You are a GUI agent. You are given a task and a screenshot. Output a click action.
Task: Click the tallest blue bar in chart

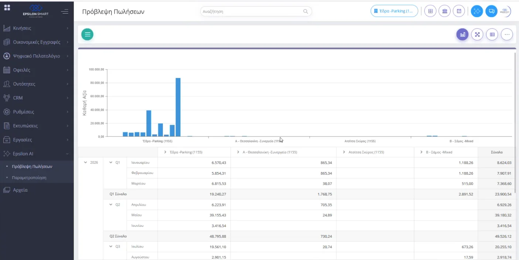pyautogui.click(x=178, y=107)
